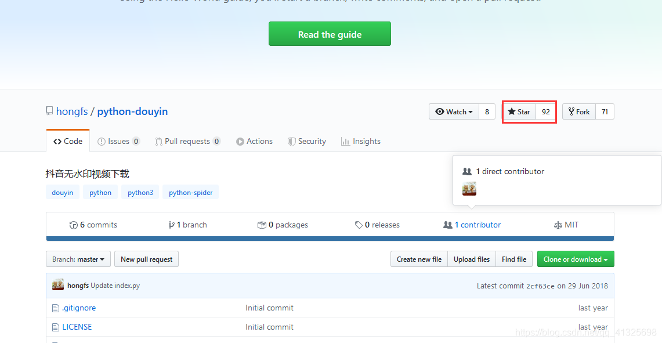Open the Pull requests tab
The width and height of the screenshot is (662, 343).
[x=187, y=141]
